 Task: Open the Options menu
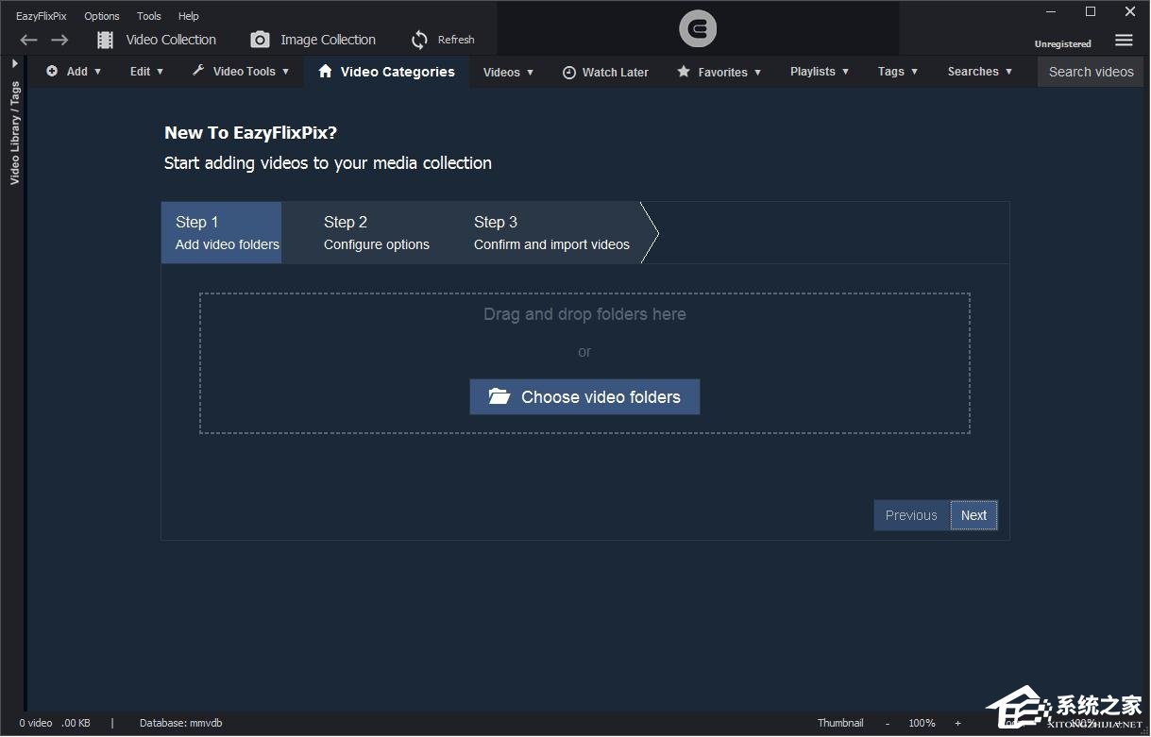102,16
